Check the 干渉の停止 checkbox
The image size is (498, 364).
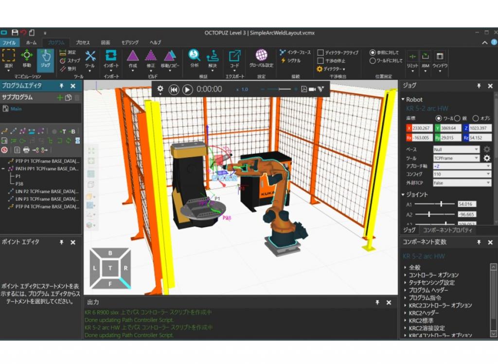tap(320, 61)
